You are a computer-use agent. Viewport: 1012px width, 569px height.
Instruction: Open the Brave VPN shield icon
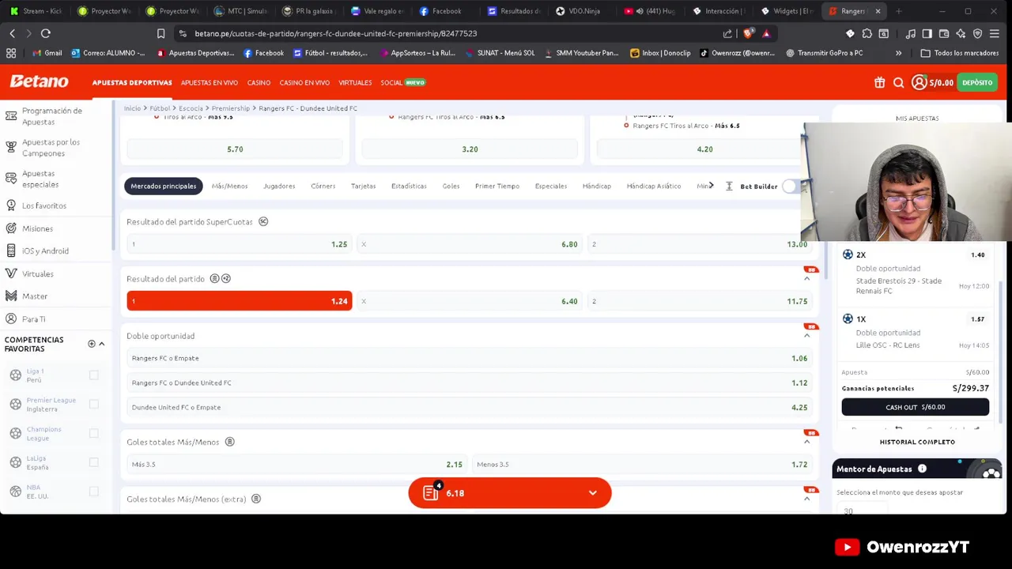click(x=977, y=33)
